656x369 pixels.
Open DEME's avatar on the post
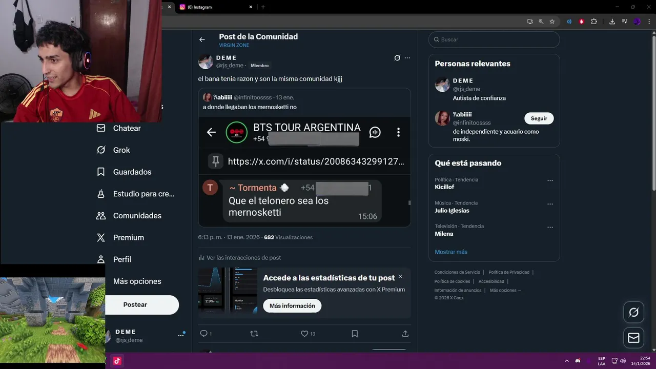(x=206, y=61)
